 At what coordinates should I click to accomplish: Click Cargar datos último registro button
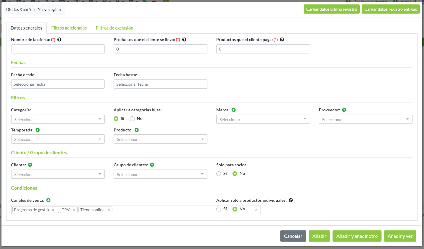(331, 9)
